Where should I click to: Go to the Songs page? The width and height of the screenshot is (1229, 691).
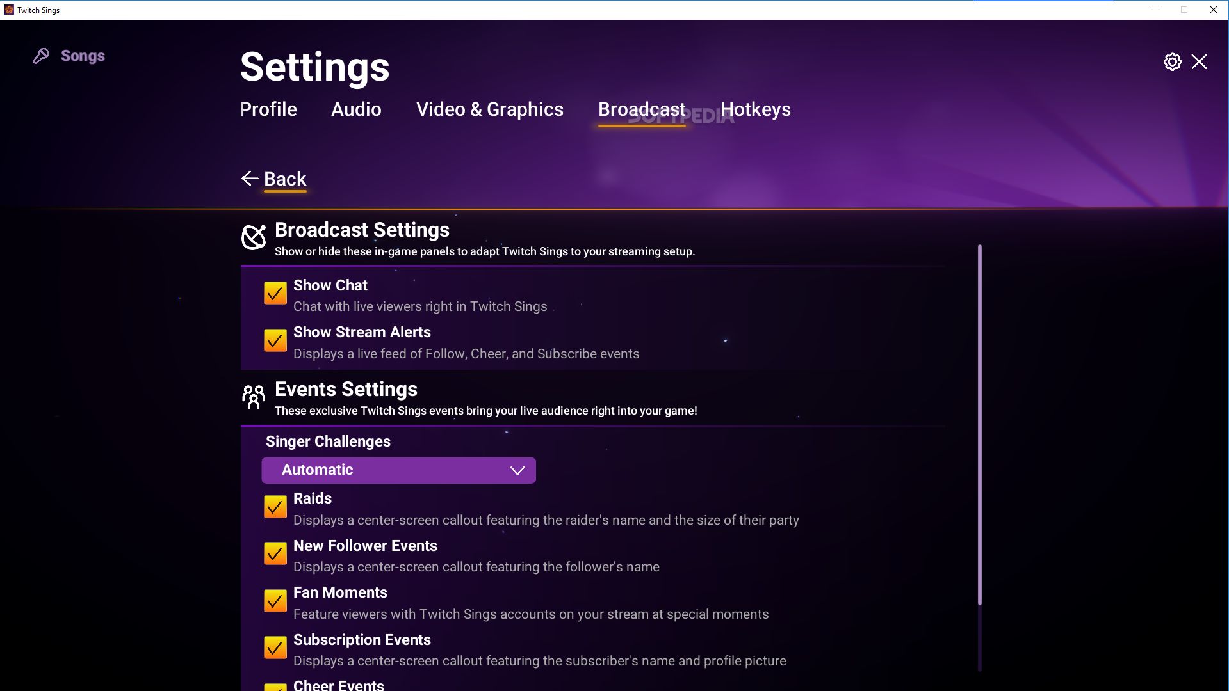click(x=83, y=56)
